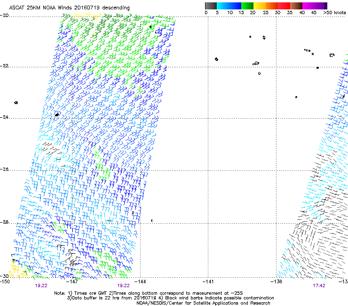Choose the brown 35-40 knots legend segment
Viewport: 348px width, 306px height.
(x=296, y=6)
